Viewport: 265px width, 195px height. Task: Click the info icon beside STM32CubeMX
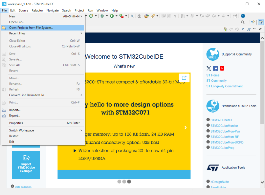208,120
